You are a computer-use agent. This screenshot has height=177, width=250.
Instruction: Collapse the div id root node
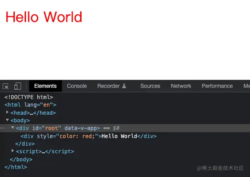(13, 128)
